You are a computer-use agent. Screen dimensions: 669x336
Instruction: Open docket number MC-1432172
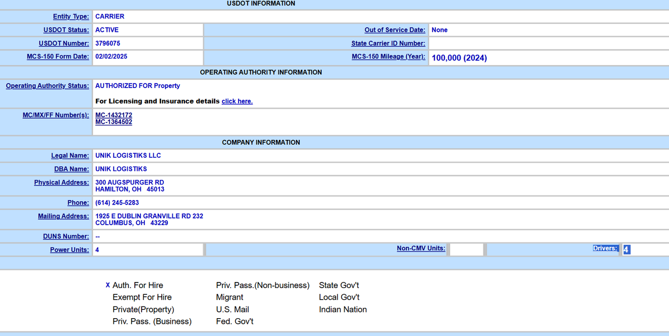114,115
